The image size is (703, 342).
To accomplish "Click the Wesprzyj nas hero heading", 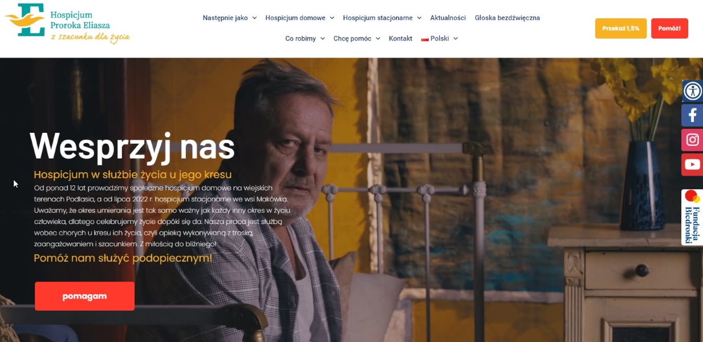I will click(132, 146).
